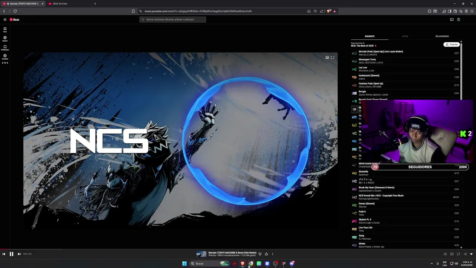Image resolution: width=476 pixels, height=268 pixels.
Task: Dislike the current song with thumbs down
Action: click(260, 254)
